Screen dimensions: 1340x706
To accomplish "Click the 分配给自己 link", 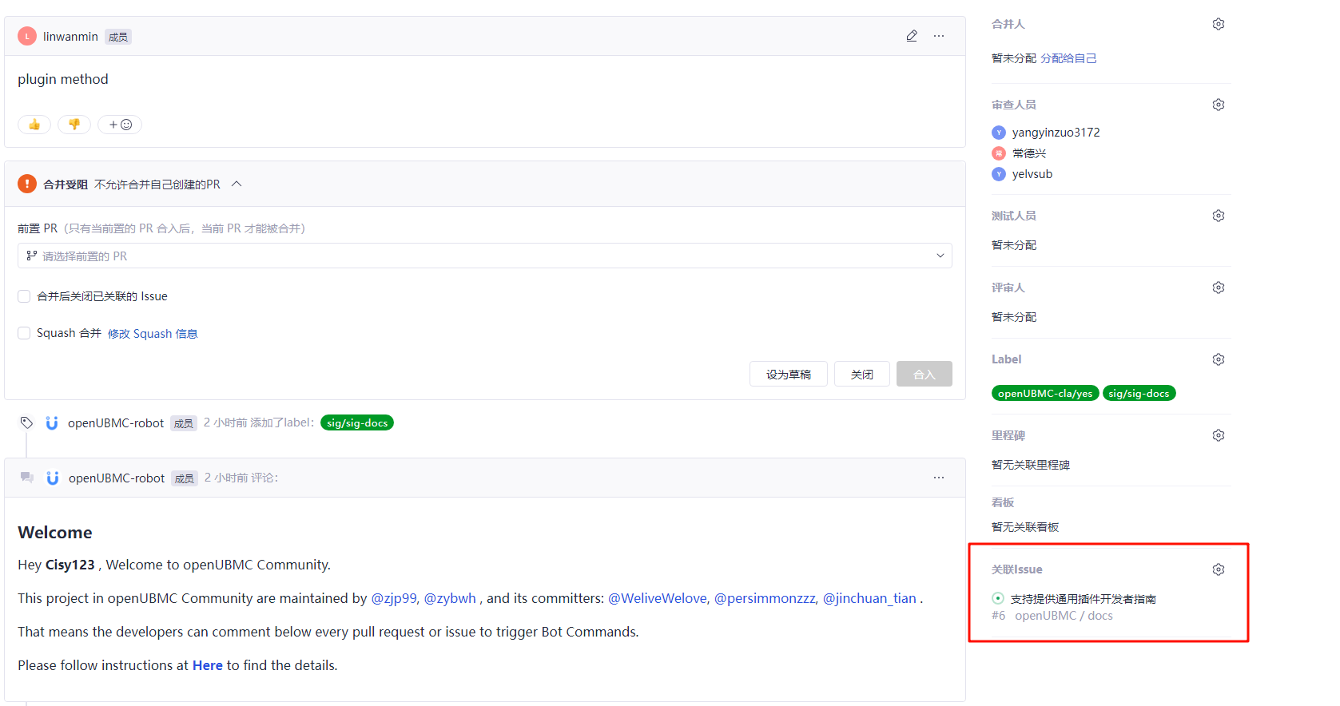I will (1068, 58).
